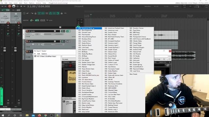Pick preset 074 80's Metal Rhythm
This screenshot has width=209, height=117.
click(x=114, y=101)
